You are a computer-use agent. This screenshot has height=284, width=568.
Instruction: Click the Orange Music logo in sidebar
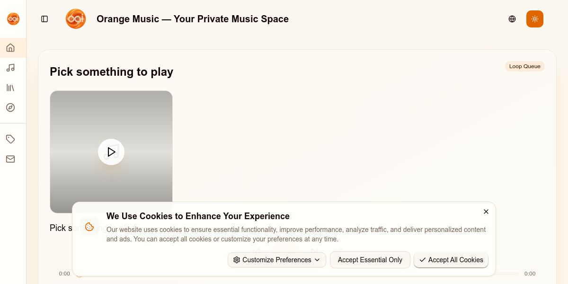pos(13,19)
